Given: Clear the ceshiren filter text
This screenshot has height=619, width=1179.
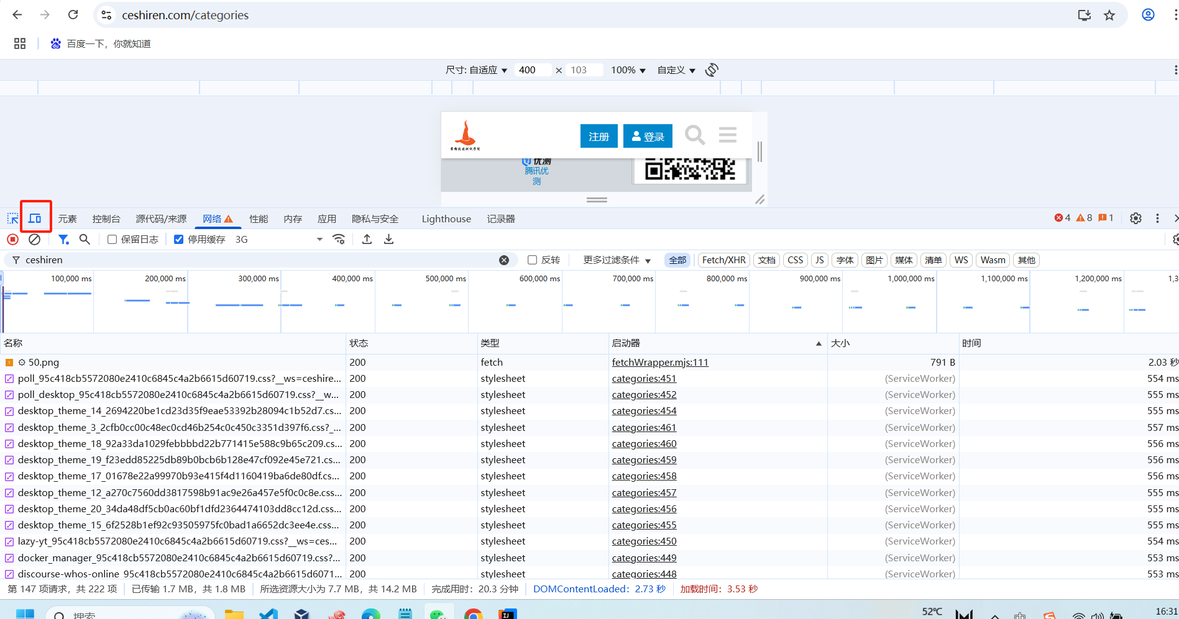Looking at the screenshot, I should (x=504, y=260).
